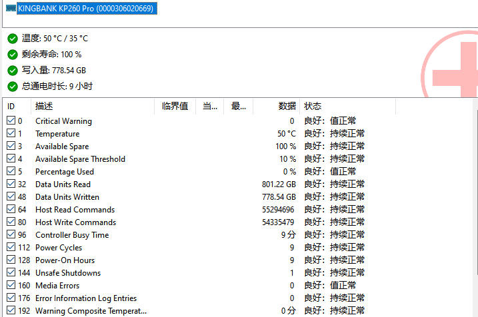
Task: Select the Controller Busy Time description
Action: point(72,235)
